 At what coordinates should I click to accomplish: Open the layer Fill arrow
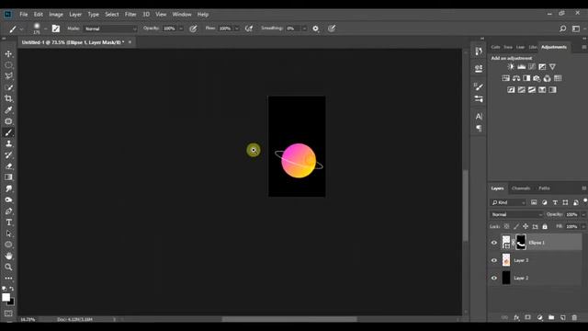click(583, 227)
